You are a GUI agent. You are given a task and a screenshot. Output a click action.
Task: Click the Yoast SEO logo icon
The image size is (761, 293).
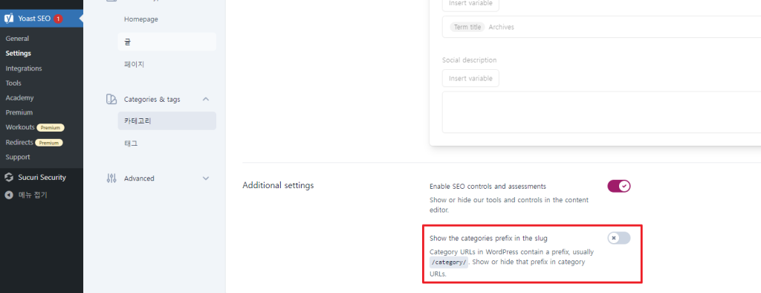pos(9,19)
